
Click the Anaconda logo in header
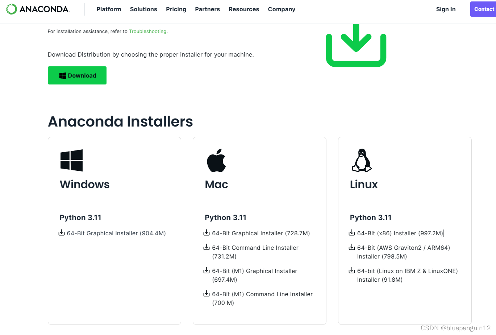[38, 9]
